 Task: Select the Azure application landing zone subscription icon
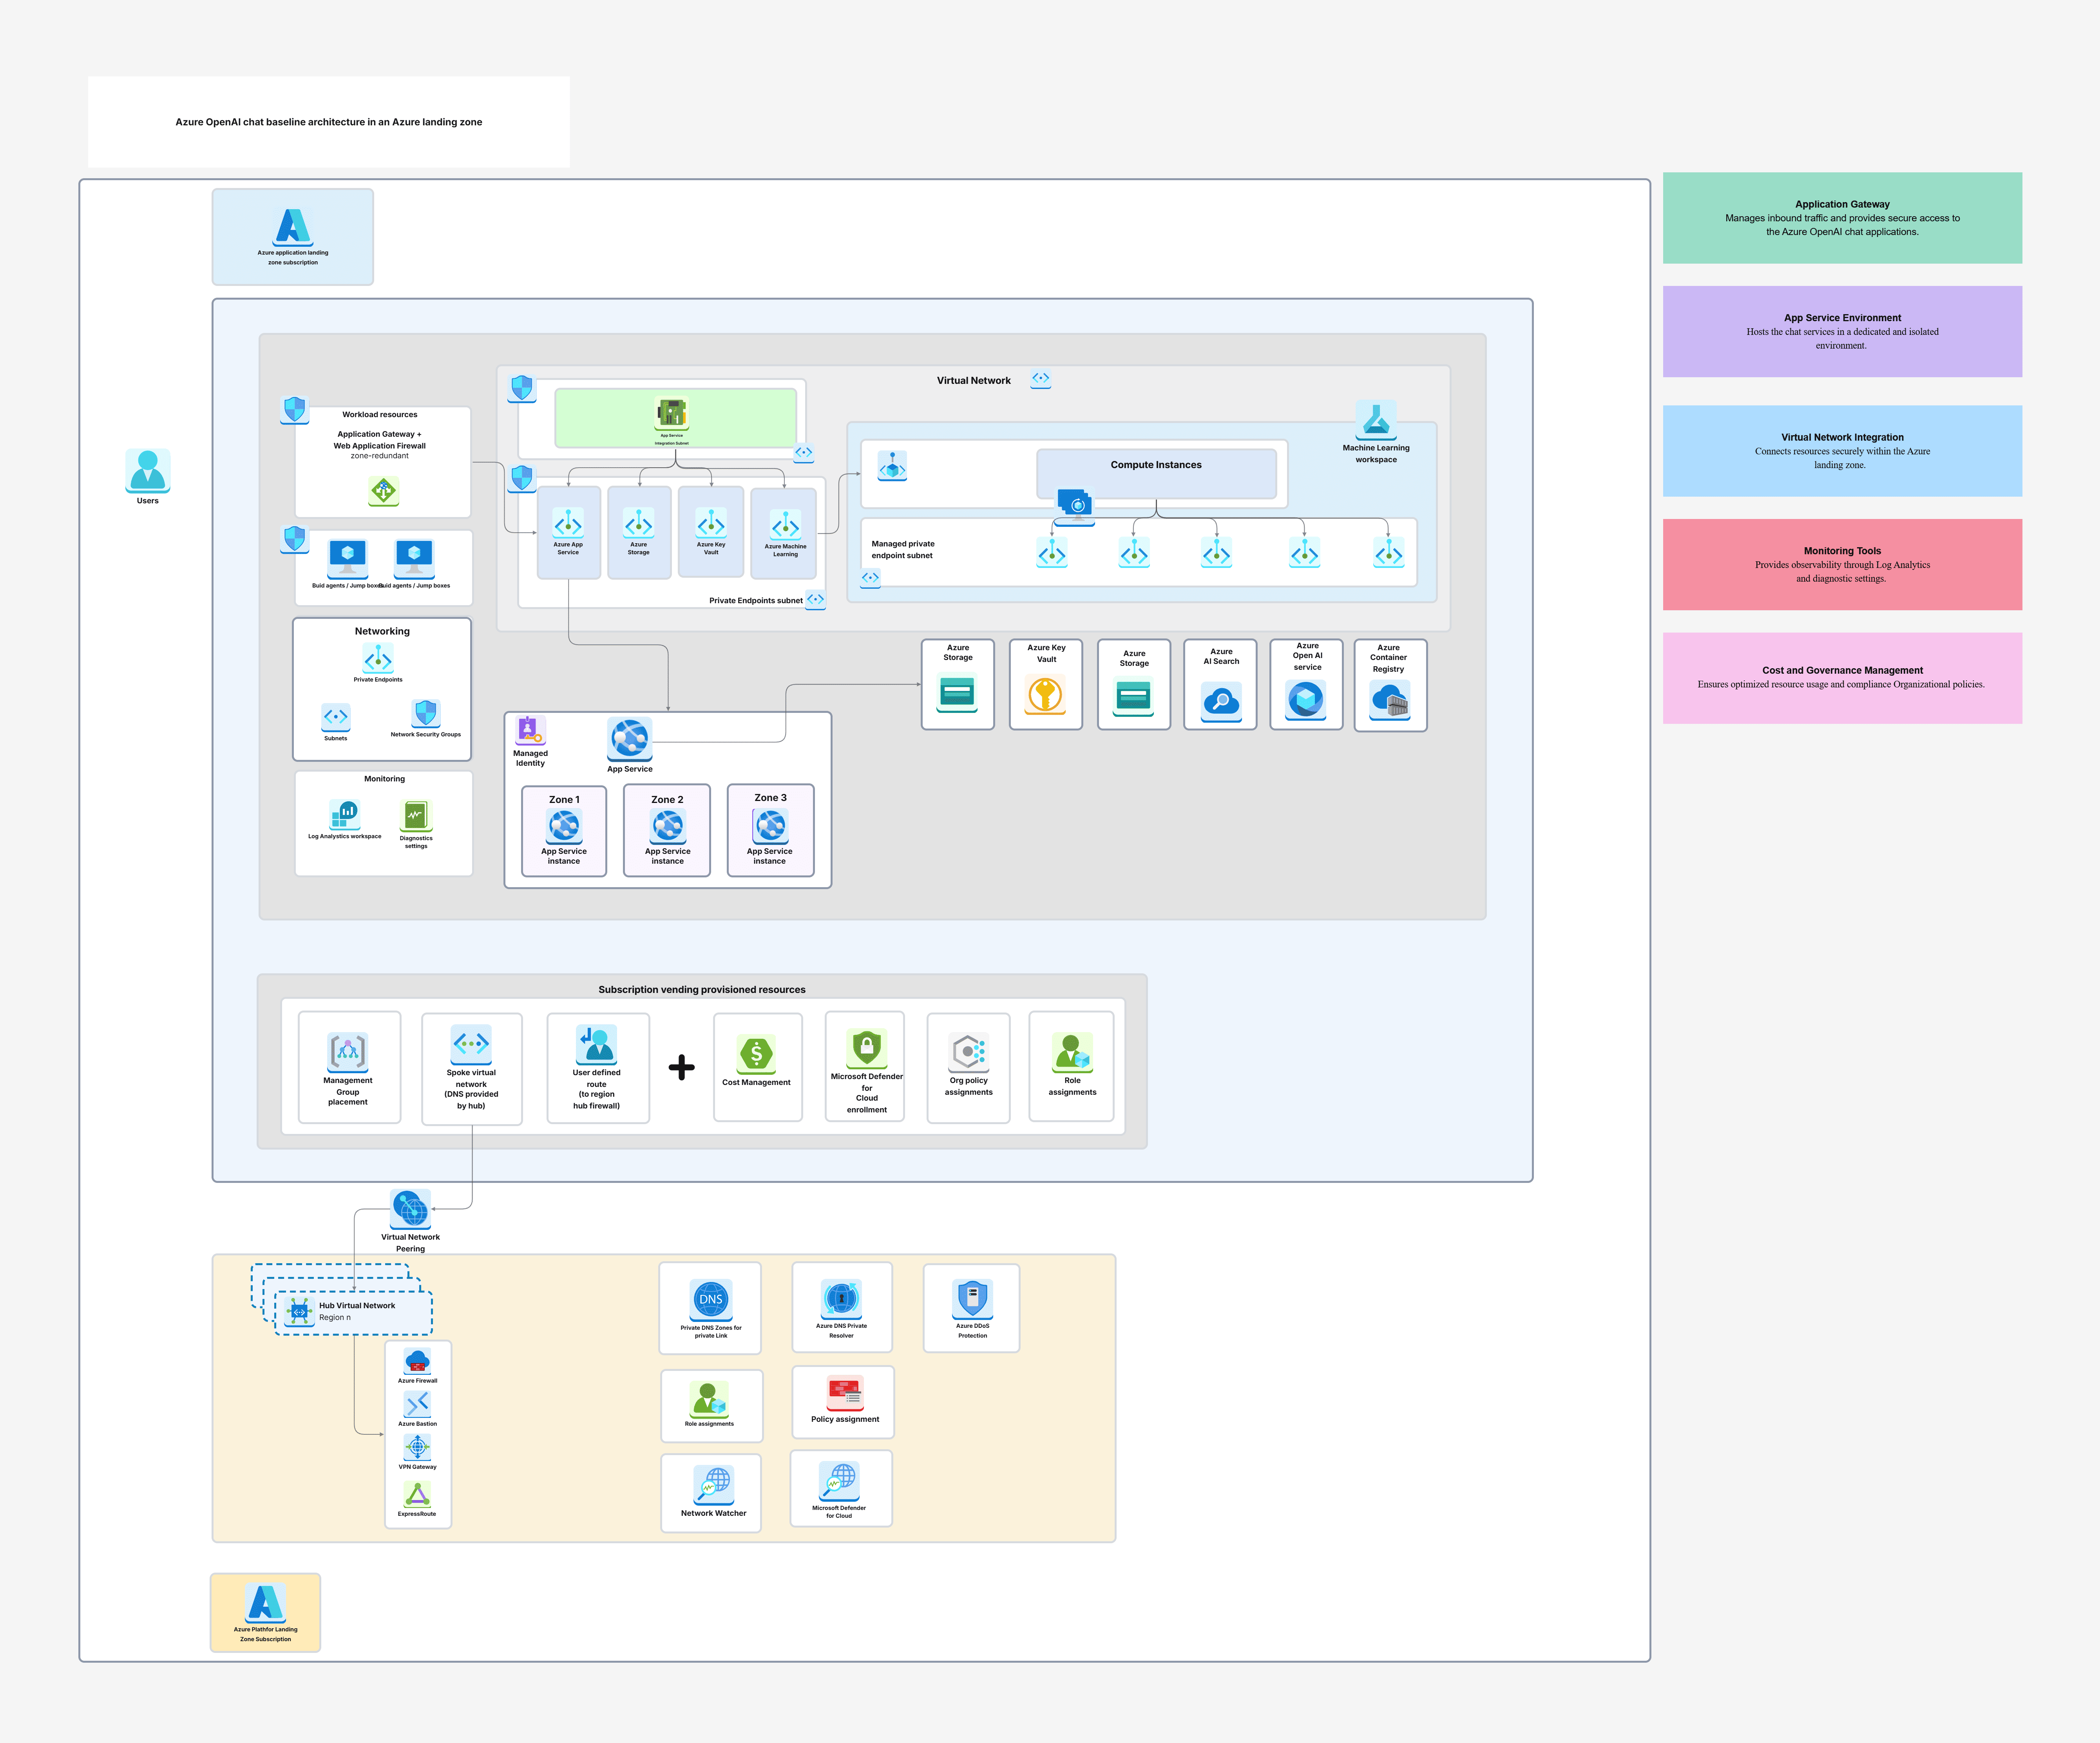tap(293, 227)
